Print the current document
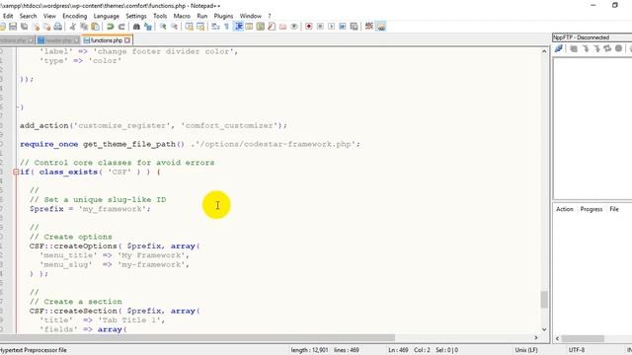This screenshot has height=355, width=632. click(58, 27)
